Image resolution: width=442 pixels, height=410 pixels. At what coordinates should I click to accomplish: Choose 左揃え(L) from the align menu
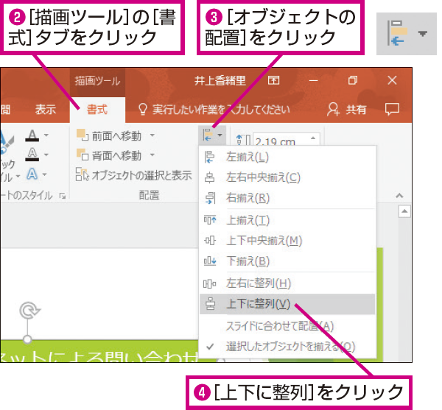(287, 157)
